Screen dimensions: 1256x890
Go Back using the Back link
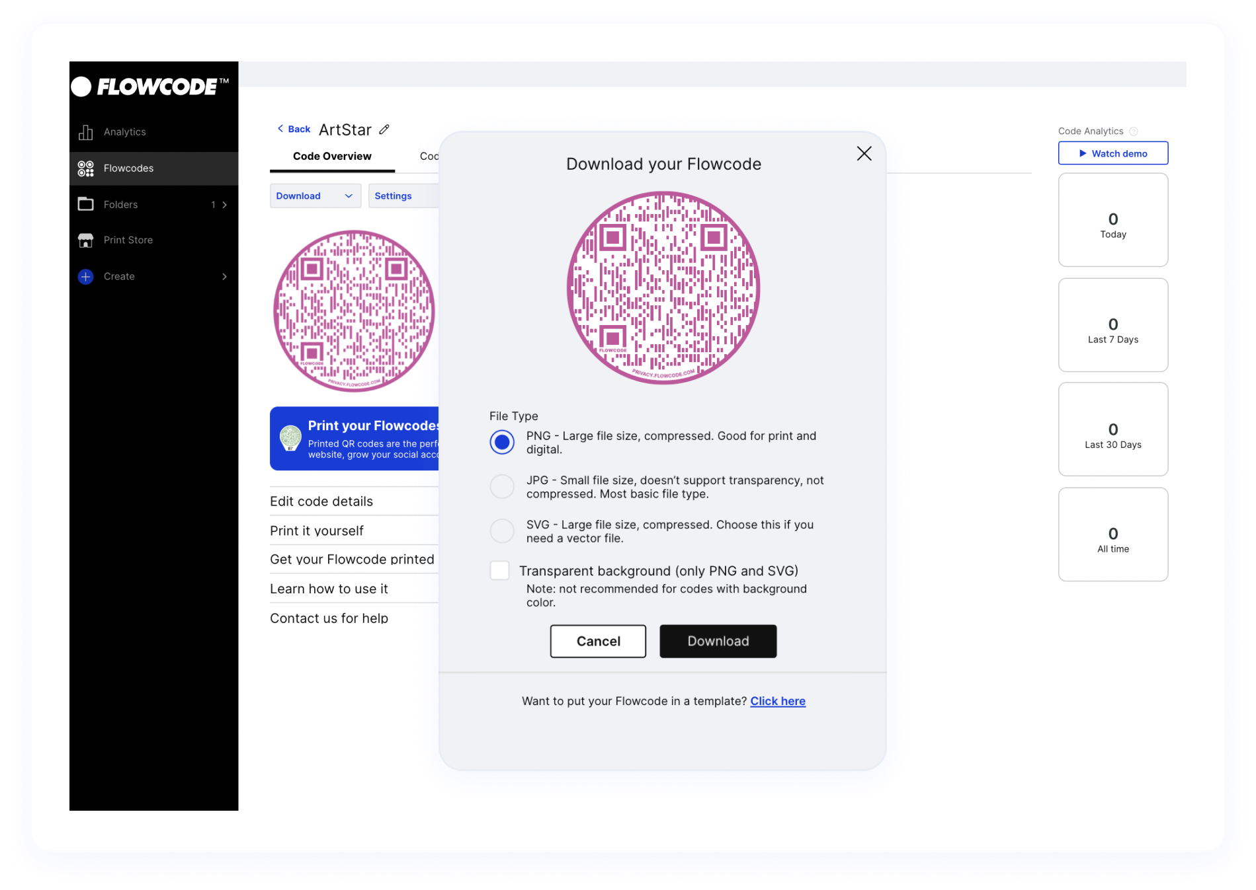(294, 129)
